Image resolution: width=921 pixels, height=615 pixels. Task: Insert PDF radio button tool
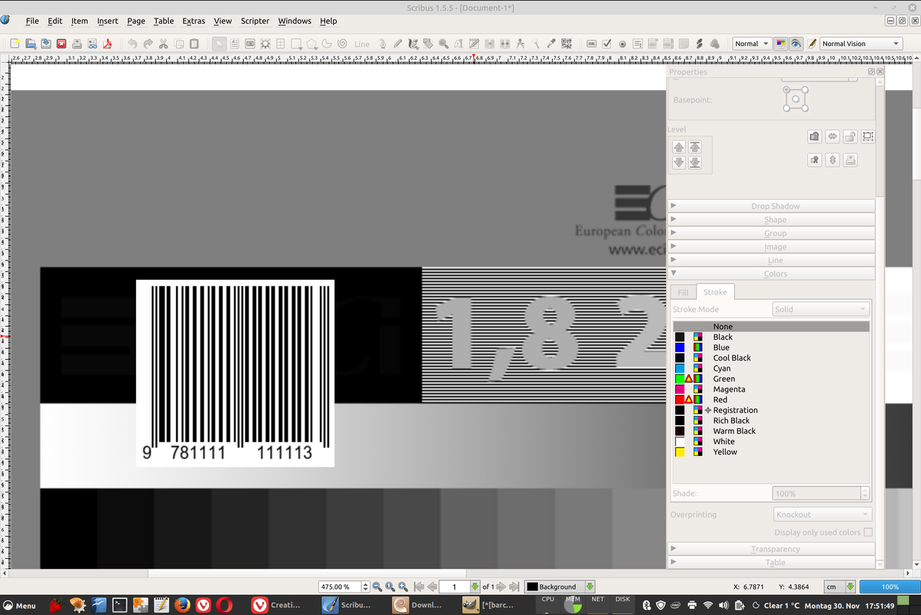coord(622,44)
